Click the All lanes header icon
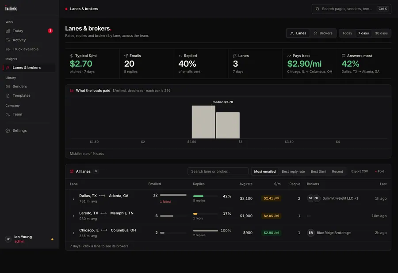 click(72, 171)
